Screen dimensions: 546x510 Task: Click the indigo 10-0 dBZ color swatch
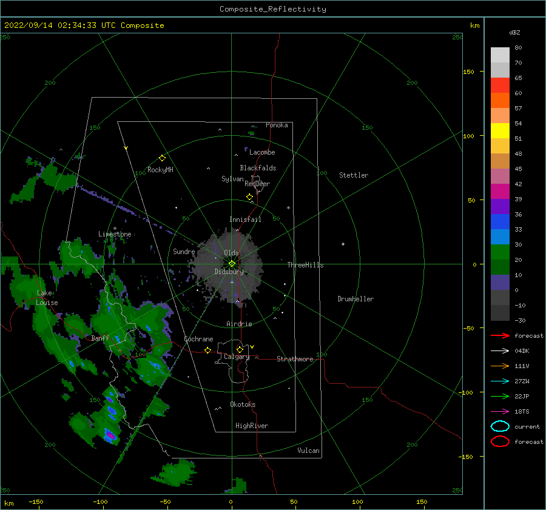pyautogui.click(x=500, y=283)
